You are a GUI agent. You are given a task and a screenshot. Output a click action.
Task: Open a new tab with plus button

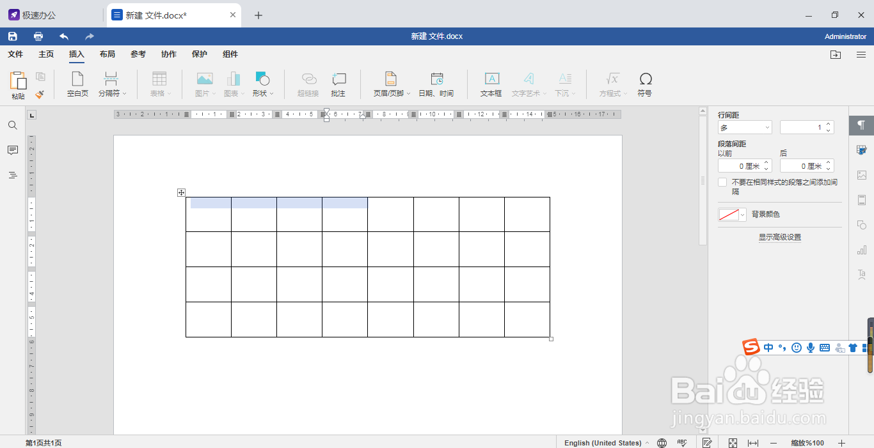point(258,15)
